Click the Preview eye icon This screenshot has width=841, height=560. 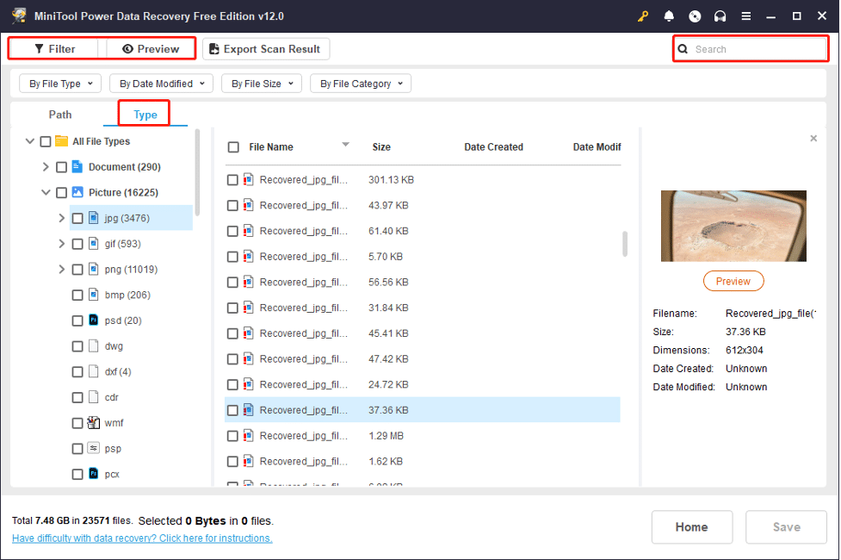pos(129,48)
